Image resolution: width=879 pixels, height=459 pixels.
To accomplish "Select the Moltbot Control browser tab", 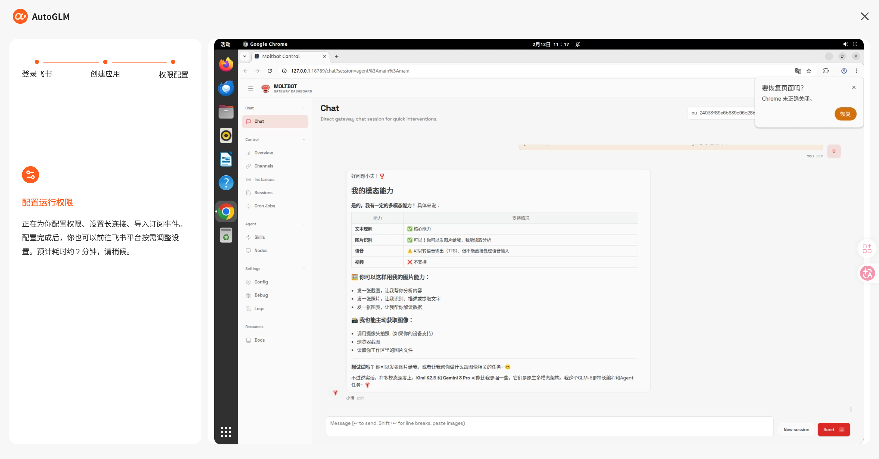I will [291, 56].
